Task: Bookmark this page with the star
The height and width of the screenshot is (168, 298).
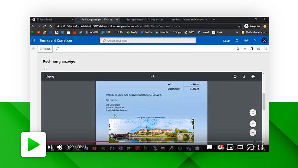Action: (239, 26)
